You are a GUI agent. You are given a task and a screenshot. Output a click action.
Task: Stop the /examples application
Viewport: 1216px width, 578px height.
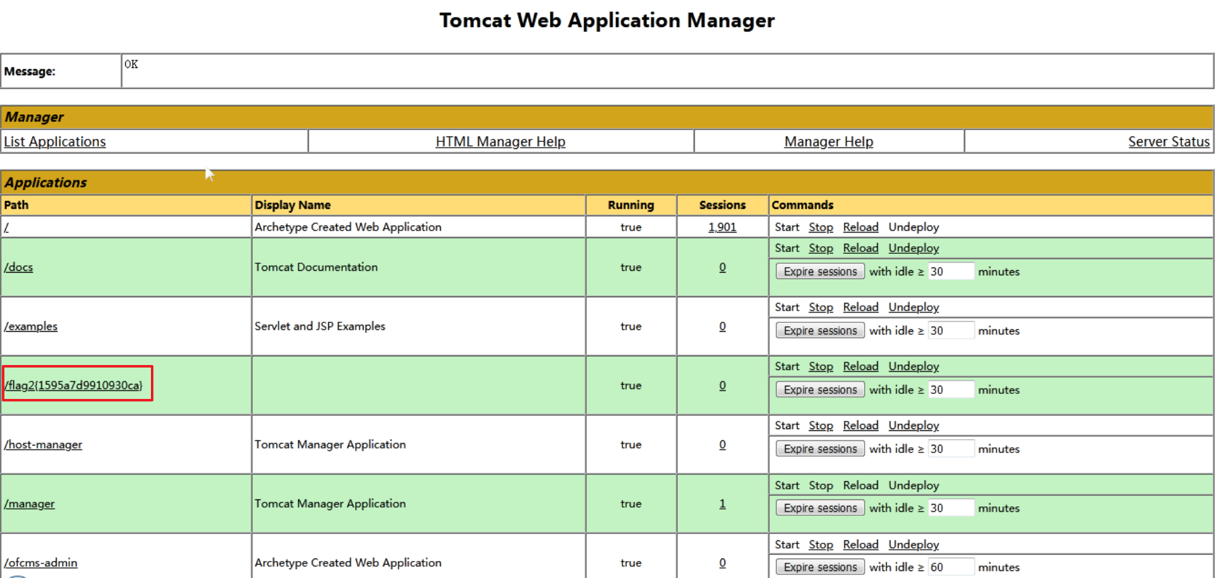821,307
